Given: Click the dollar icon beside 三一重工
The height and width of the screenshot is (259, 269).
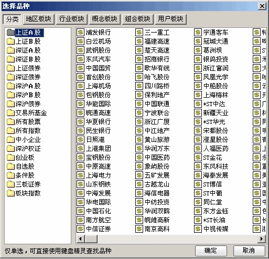Looking at the screenshot, I should pos(139,33).
